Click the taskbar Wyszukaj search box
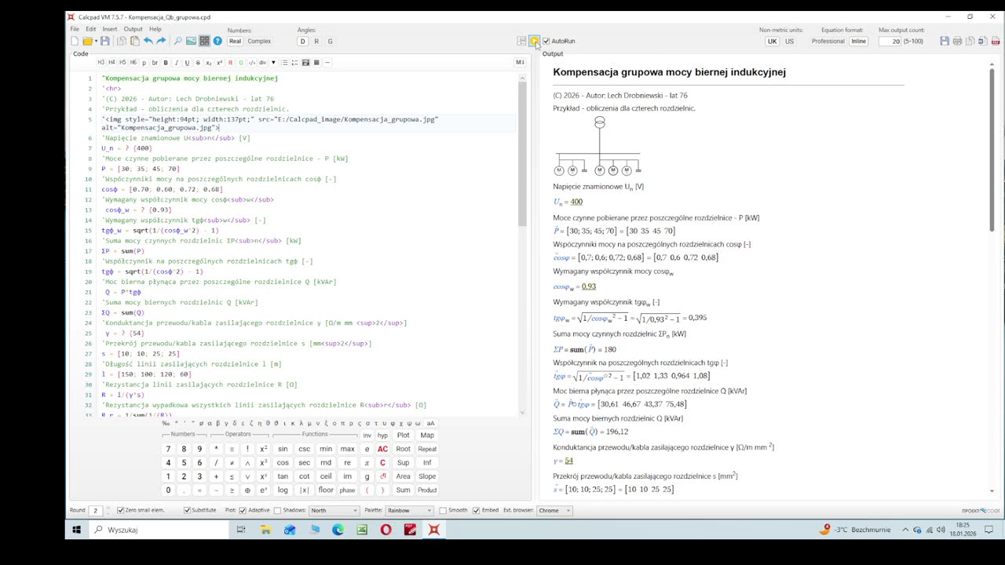Screen dimensions: 1005x565 157,530
